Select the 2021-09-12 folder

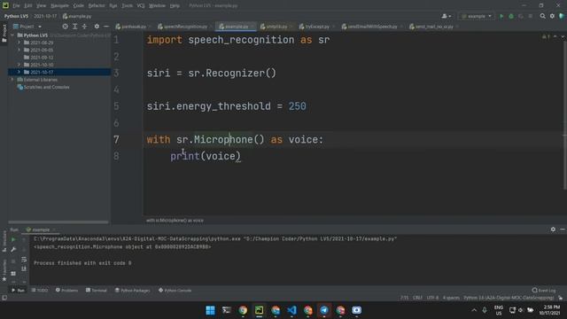click(42, 58)
